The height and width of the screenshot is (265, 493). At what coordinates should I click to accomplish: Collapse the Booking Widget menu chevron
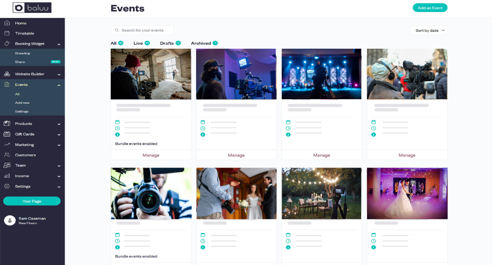click(59, 44)
